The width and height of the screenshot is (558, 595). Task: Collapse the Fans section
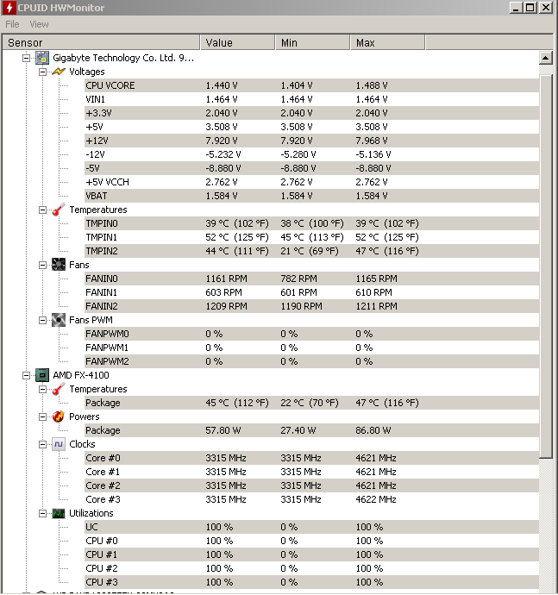(x=42, y=265)
